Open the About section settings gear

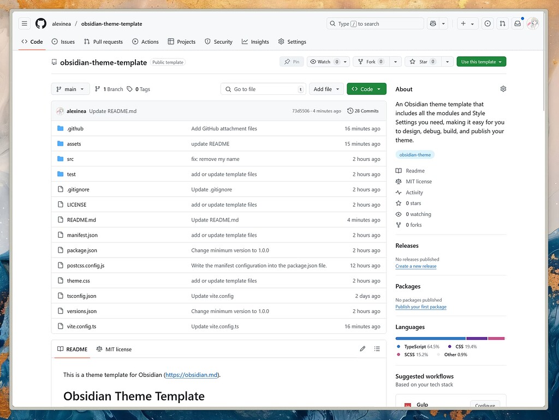coord(503,88)
